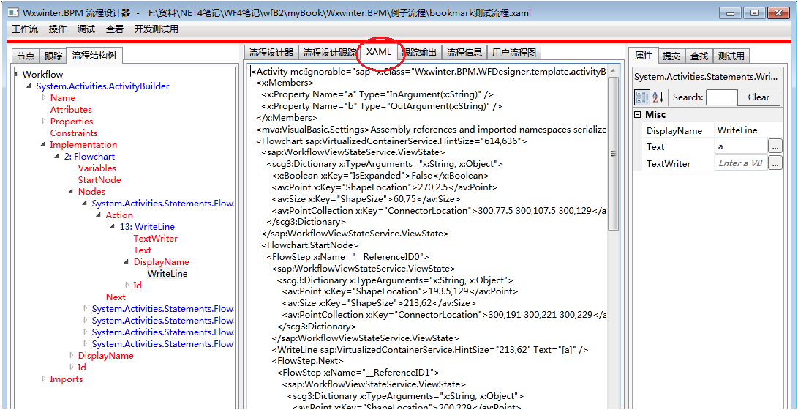Viewport: 798px width, 410px height.
Task: Open expression editor for Text property
Action: coord(775,146)
